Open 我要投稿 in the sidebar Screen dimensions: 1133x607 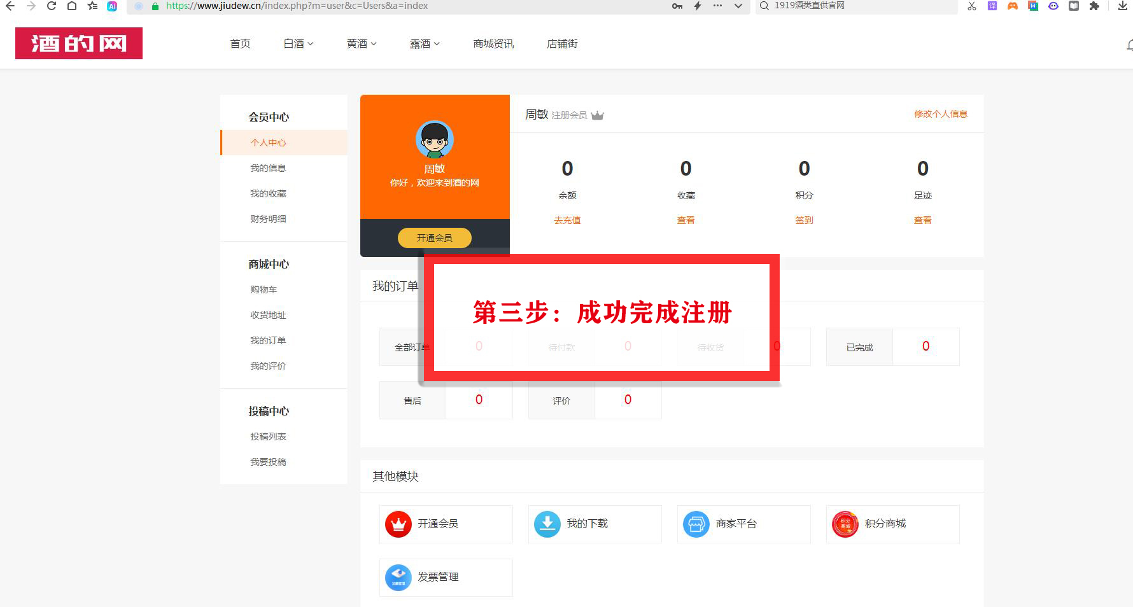point(268,462)
